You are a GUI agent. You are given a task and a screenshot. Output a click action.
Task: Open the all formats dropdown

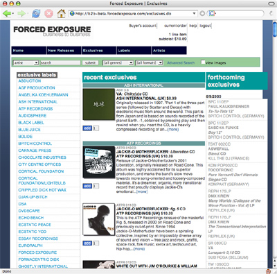click(x=150, y=62)
